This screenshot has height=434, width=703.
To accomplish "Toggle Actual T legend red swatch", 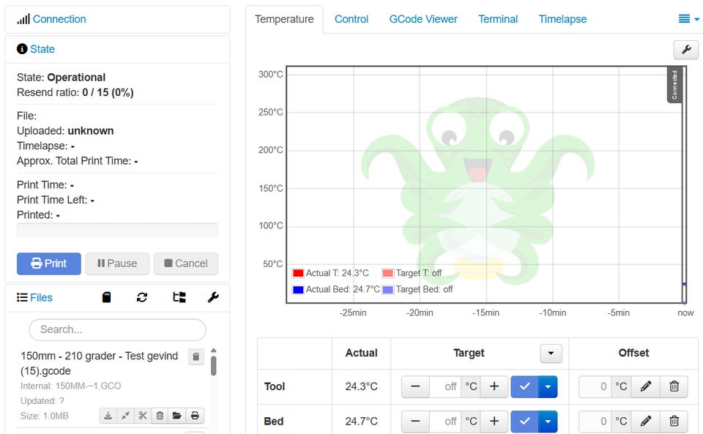I will [x=298, y=273].
